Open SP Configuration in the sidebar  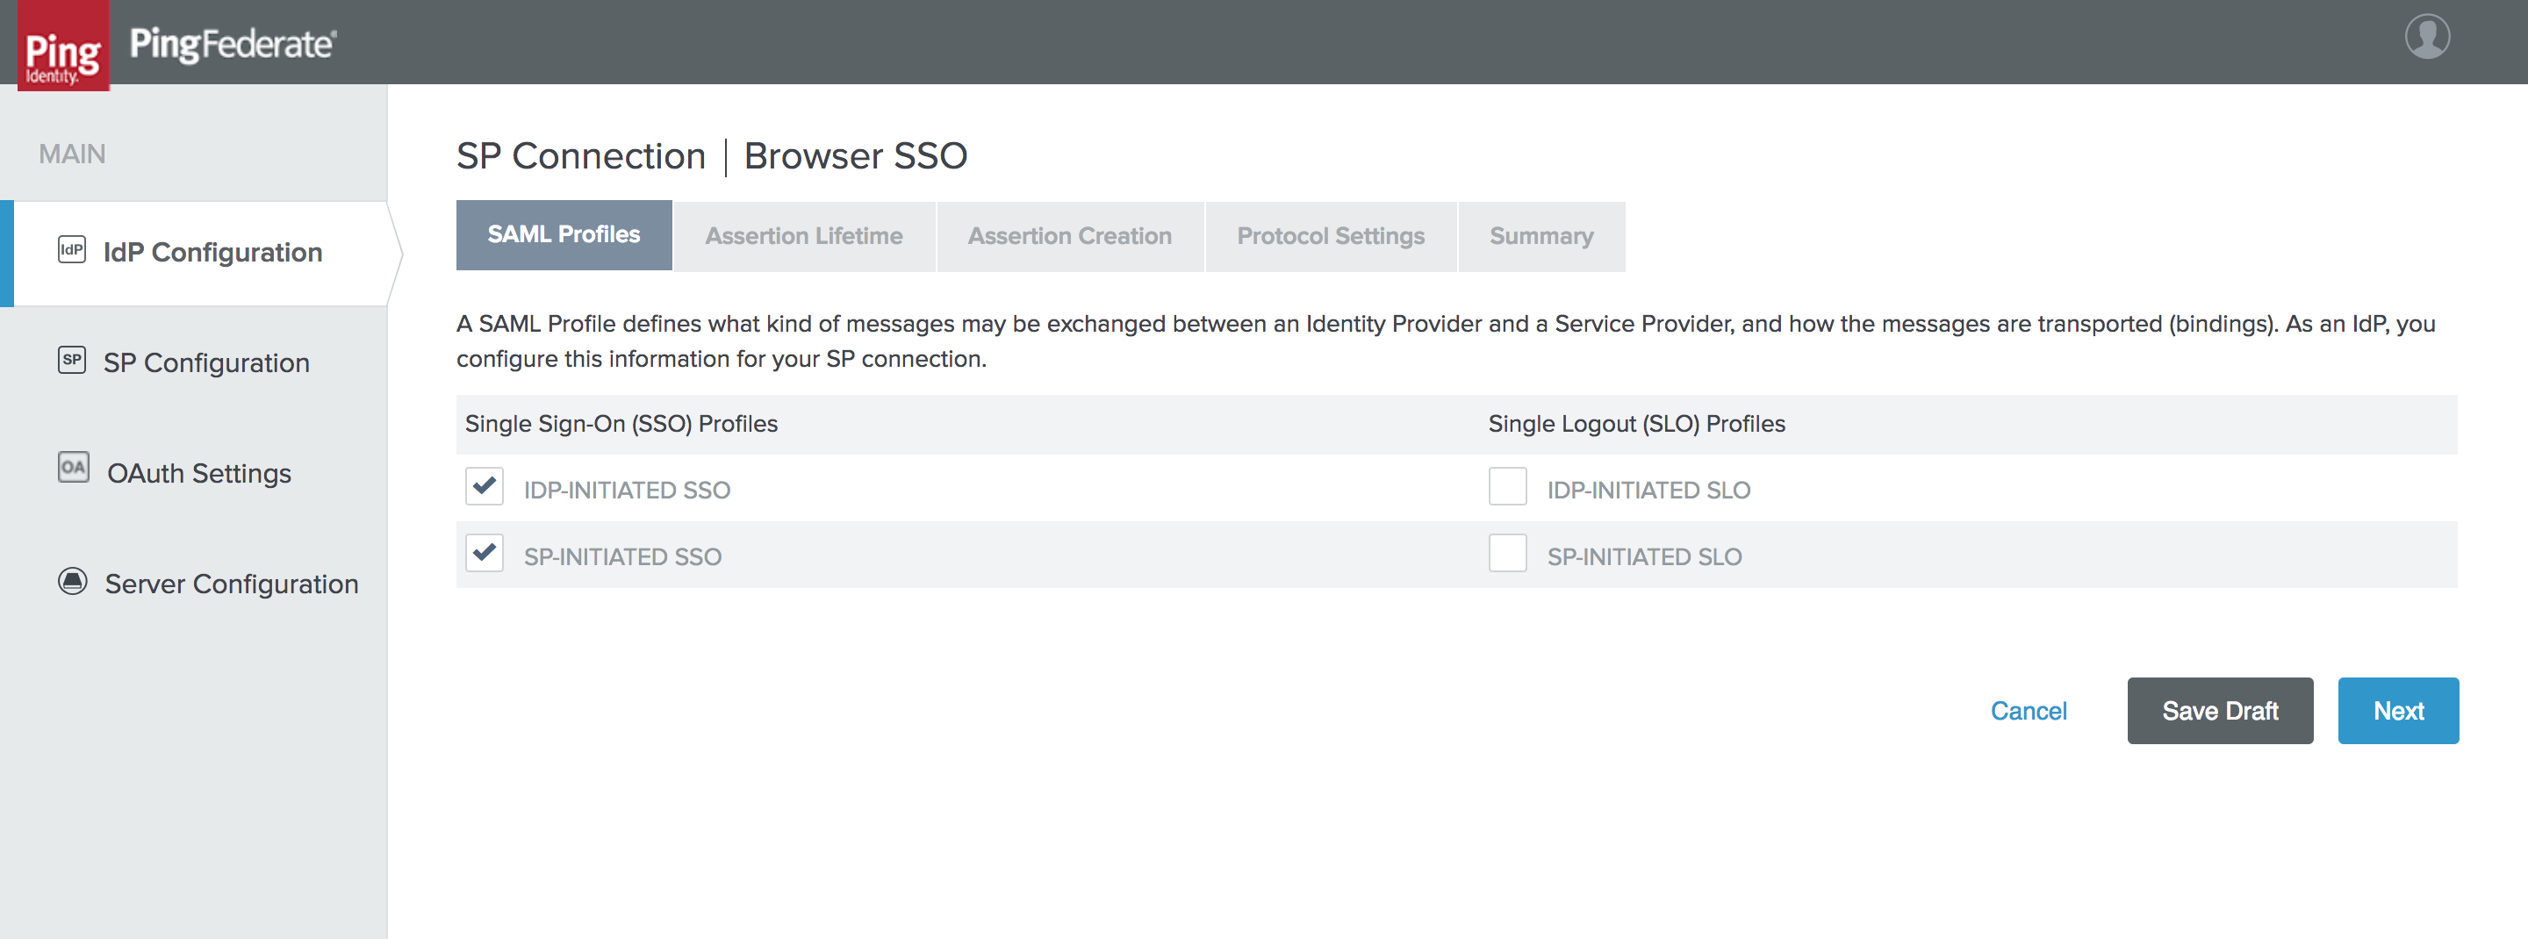pos(206,363)
